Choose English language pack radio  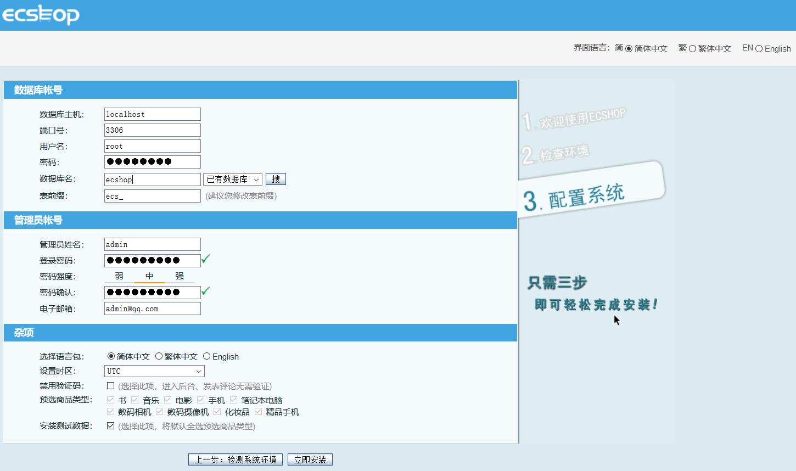(x=207, y=356)
